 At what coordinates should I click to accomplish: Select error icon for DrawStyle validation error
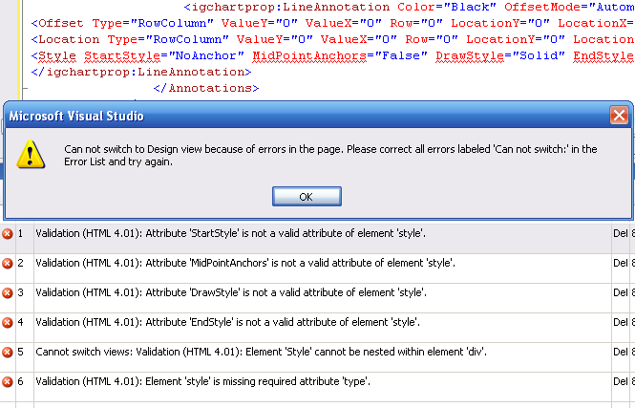(x=8, y=293)
